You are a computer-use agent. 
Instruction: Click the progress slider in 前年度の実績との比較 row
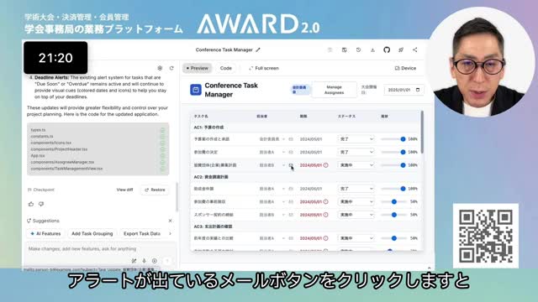click(393, 238)
